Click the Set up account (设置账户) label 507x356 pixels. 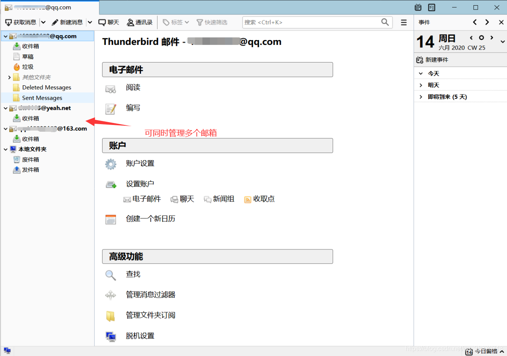[x=140, y=184]
